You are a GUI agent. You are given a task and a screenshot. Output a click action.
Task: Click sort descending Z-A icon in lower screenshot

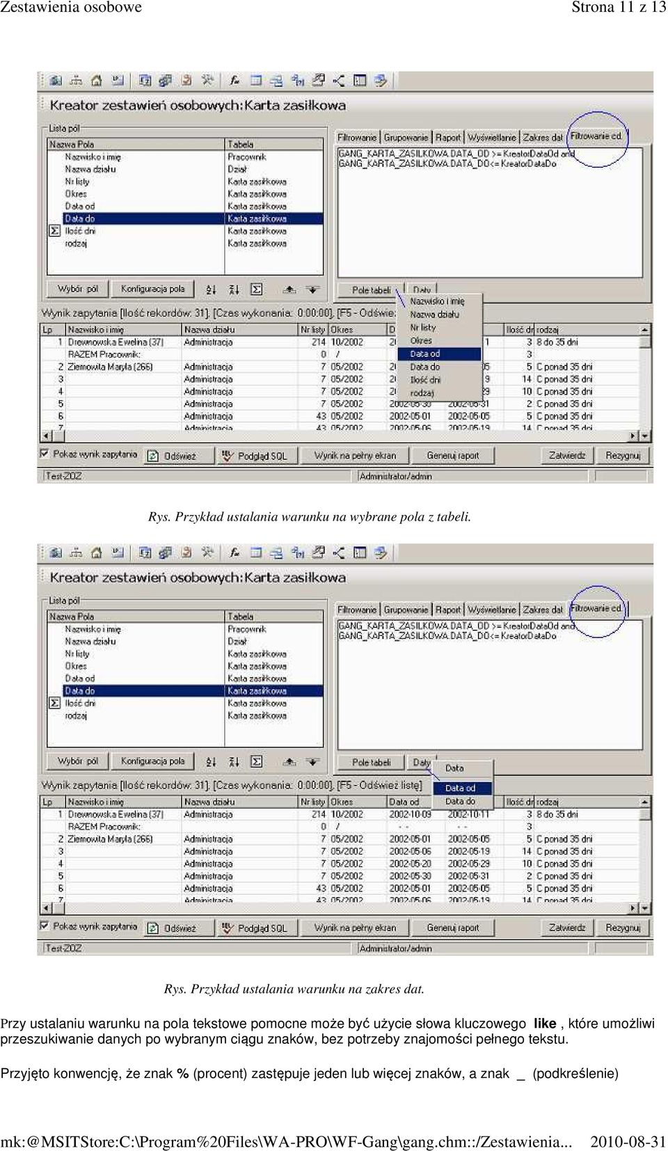pyautogui.click(x=234, y=761)
